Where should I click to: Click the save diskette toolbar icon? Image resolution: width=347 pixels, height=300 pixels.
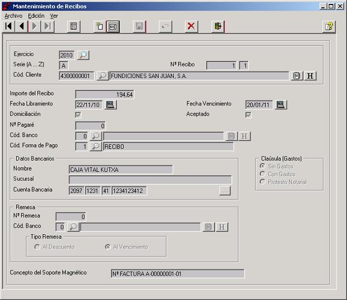139,27
